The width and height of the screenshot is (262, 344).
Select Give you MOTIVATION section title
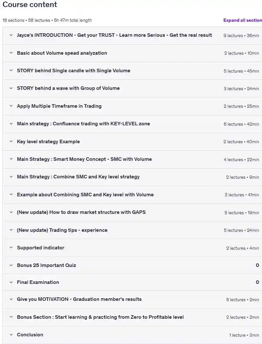(79, 299)
